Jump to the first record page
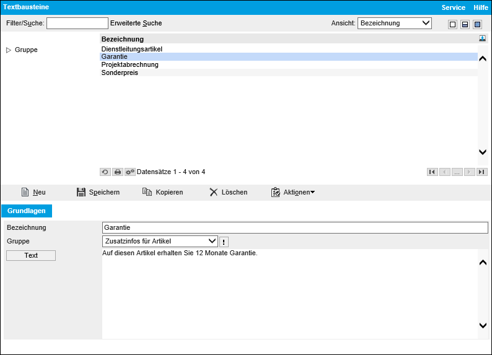Screen dimensions: 492x355 point(432,172)
